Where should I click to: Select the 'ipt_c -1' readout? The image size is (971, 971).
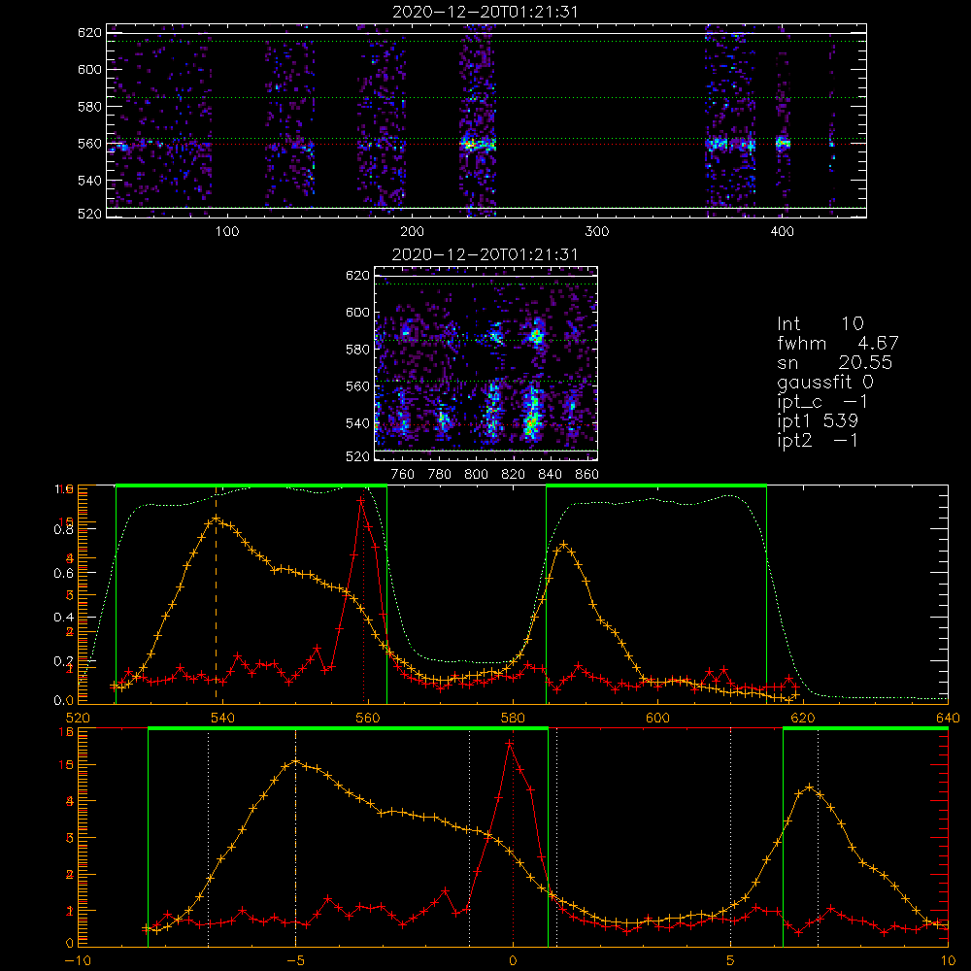822,401
